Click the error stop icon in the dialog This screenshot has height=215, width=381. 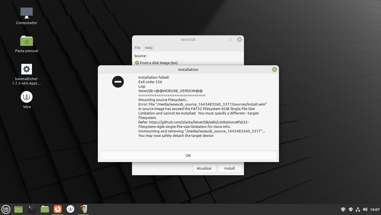tap(118, 82)
